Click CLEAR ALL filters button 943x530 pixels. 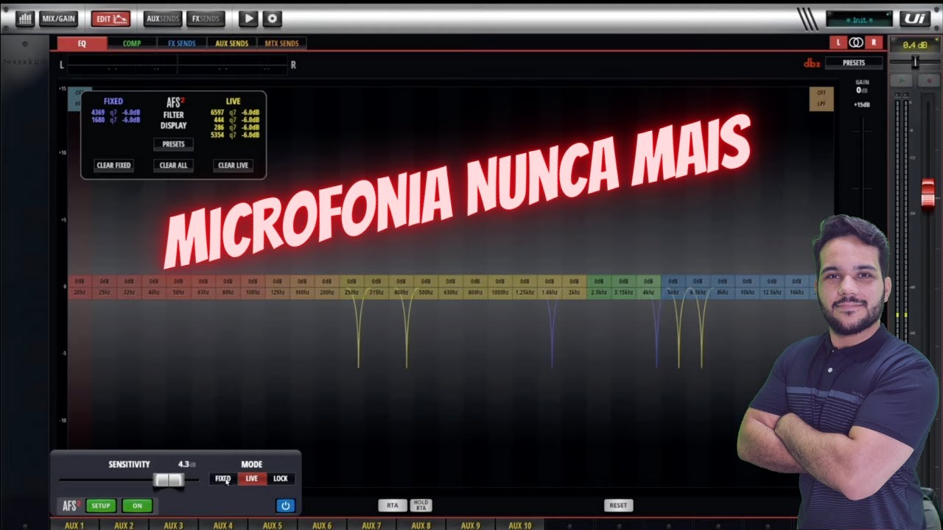(x=173, y=166)
